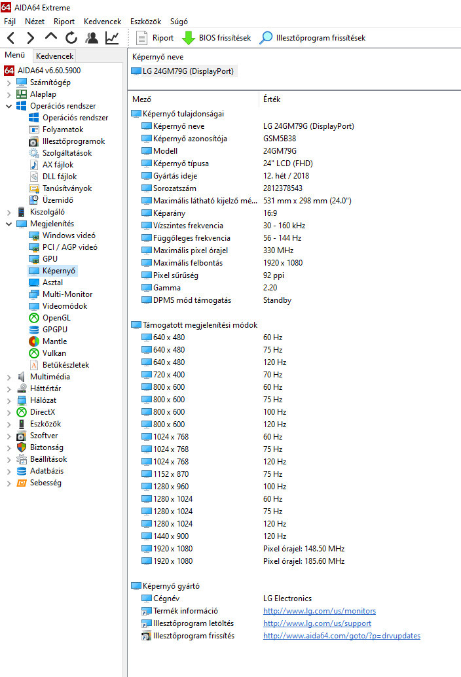461x677 pixels.
Task: Select the Maximális felbontás row
Action: point(294,263)
